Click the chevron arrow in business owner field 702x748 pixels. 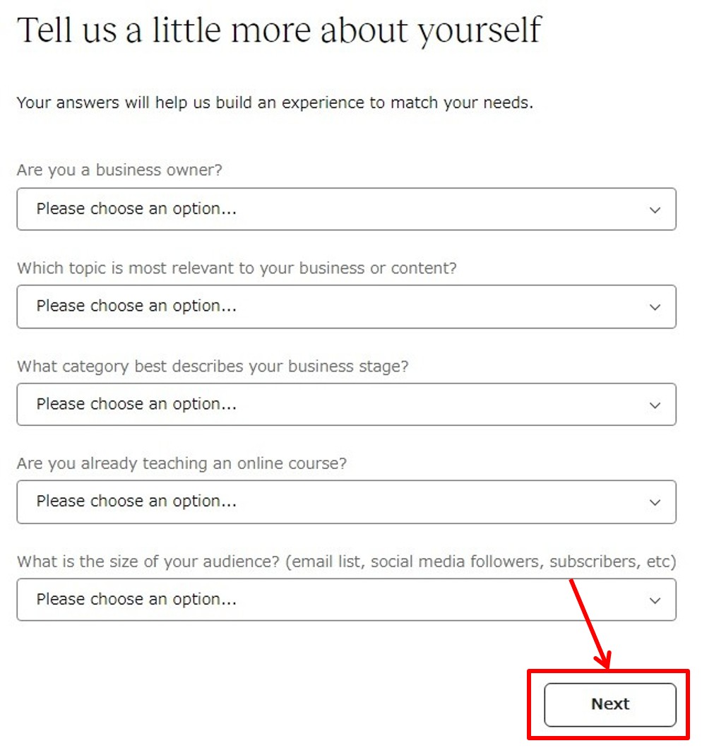655,210
